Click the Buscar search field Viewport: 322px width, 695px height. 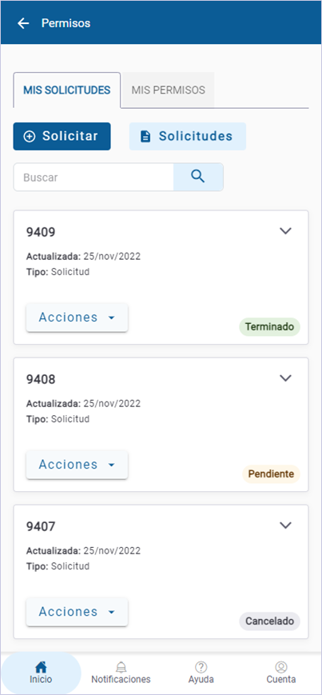tap(93, 178)
